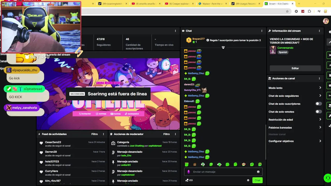
Task: Click the green support headset bubble
Action: 327,178
